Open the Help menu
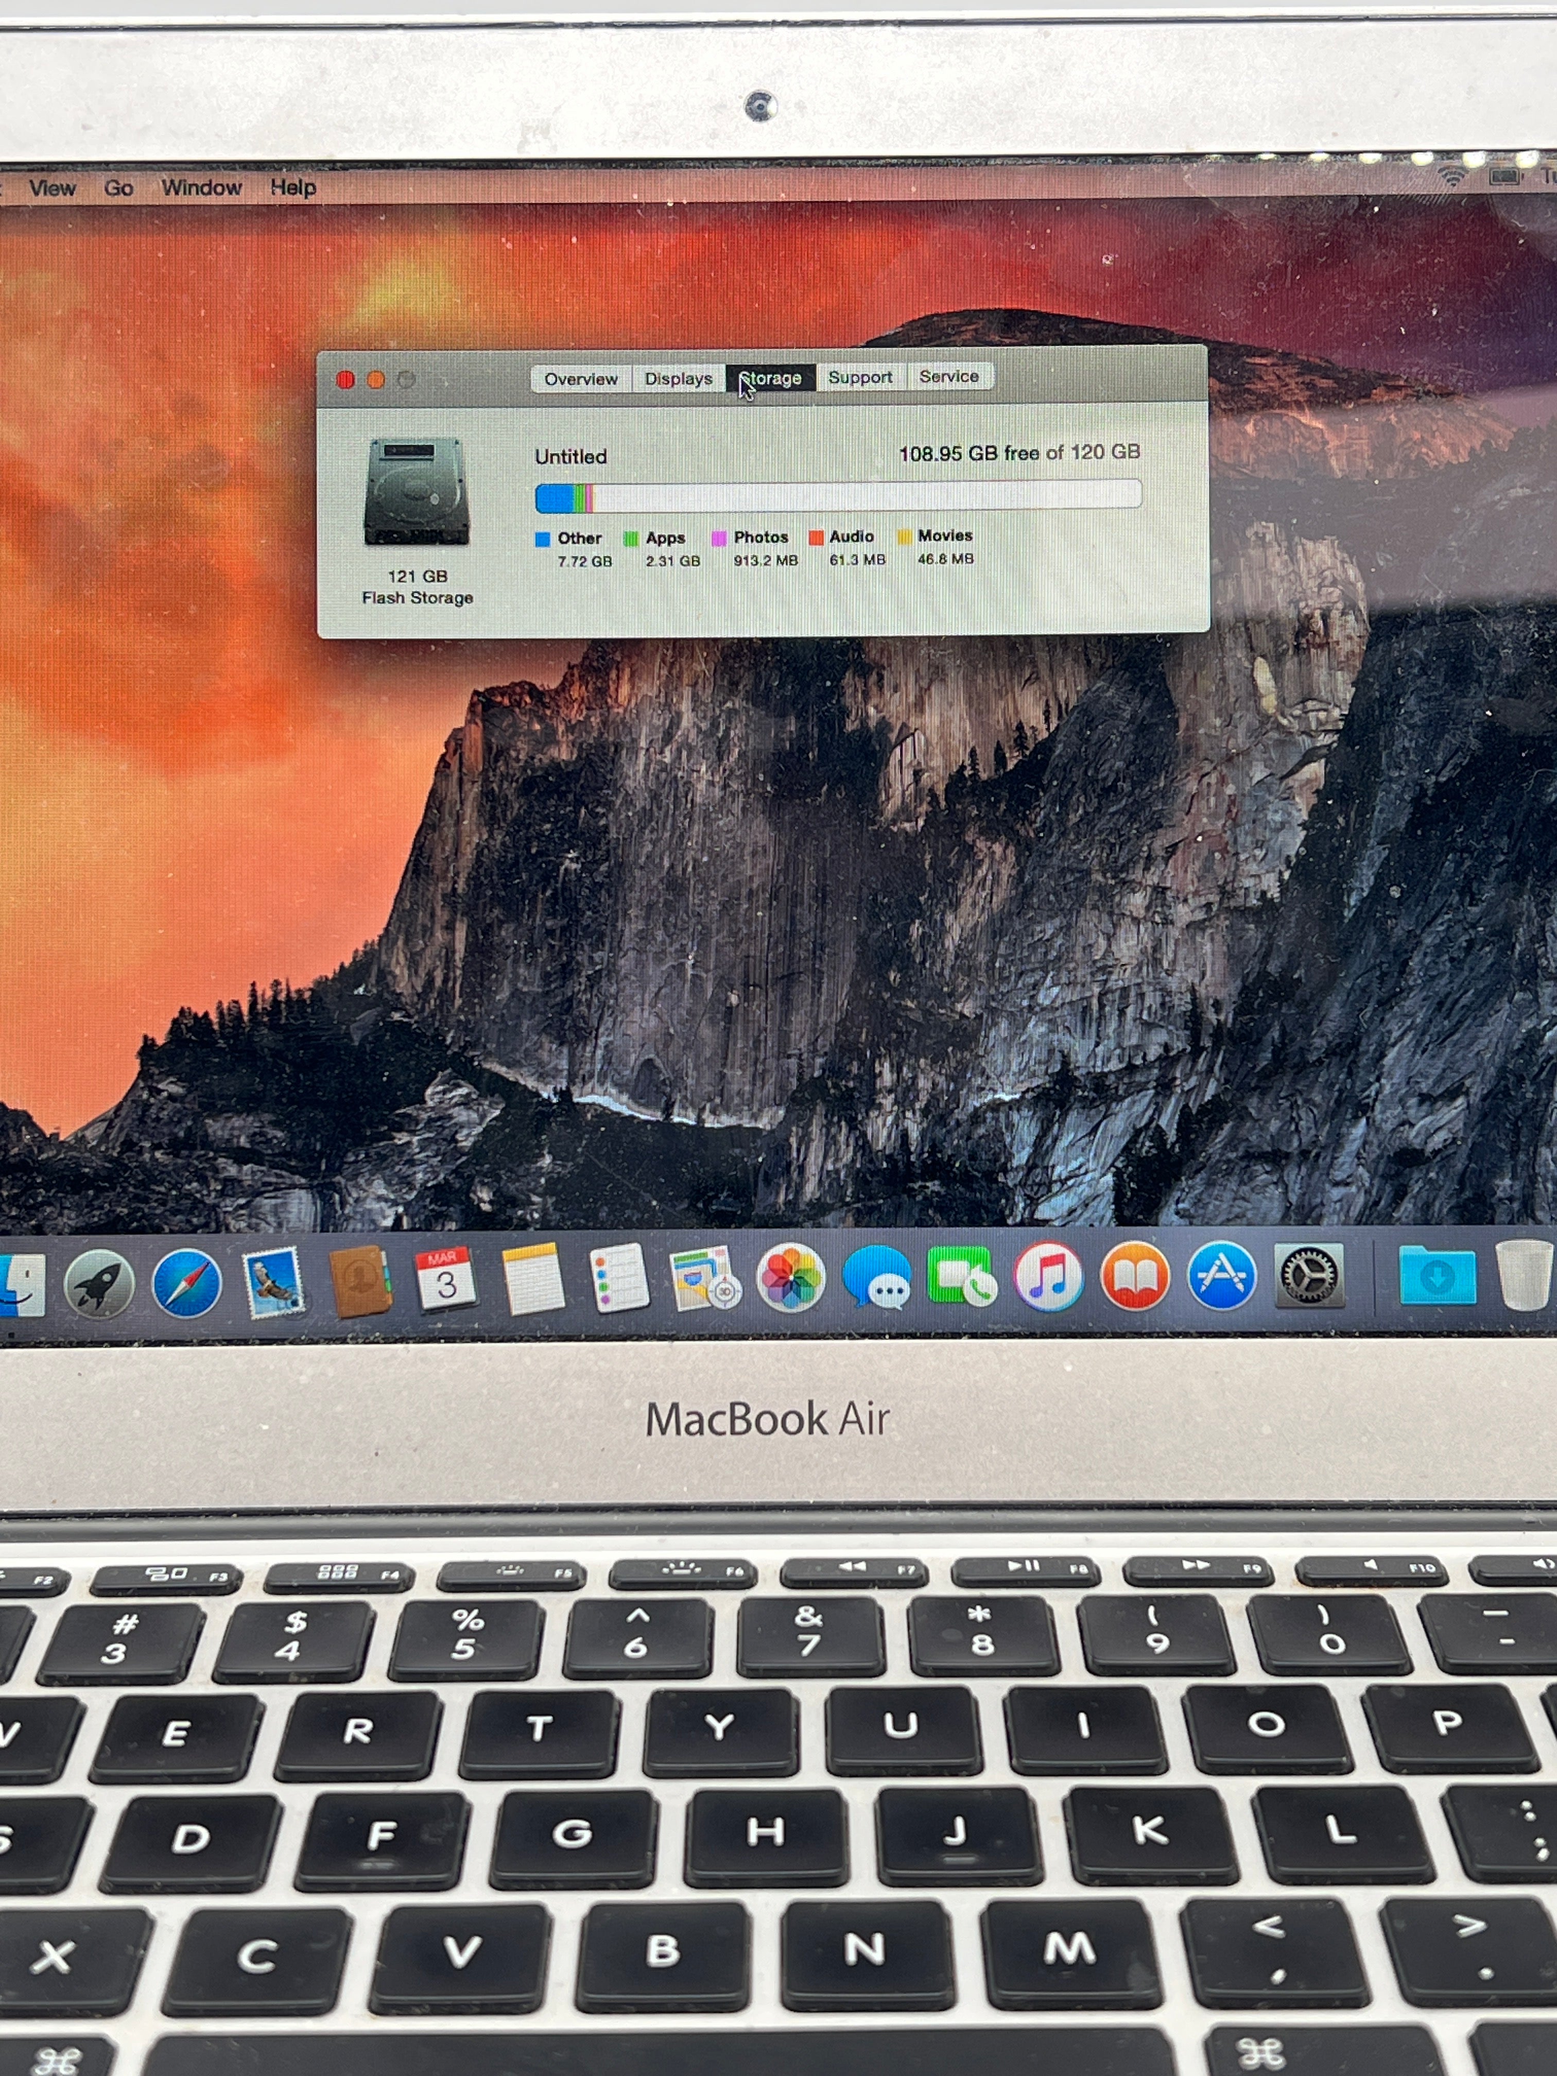Image resolution: width=1557 pixels, height=2076 pixels. (x=294, y=188)
